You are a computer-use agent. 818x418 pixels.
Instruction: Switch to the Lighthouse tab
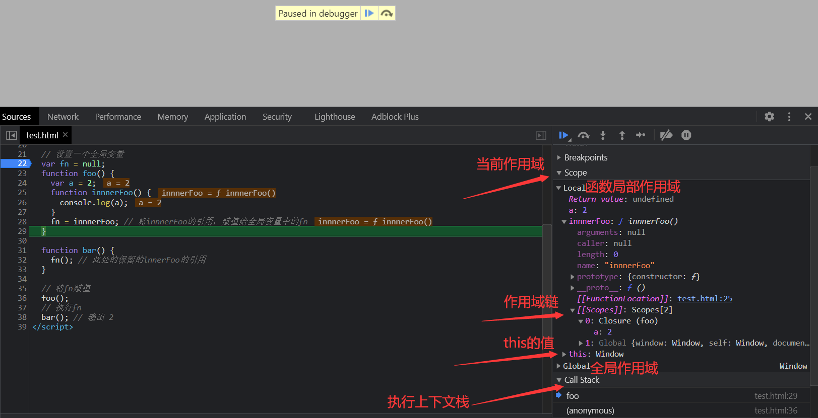tap(335, 117)
